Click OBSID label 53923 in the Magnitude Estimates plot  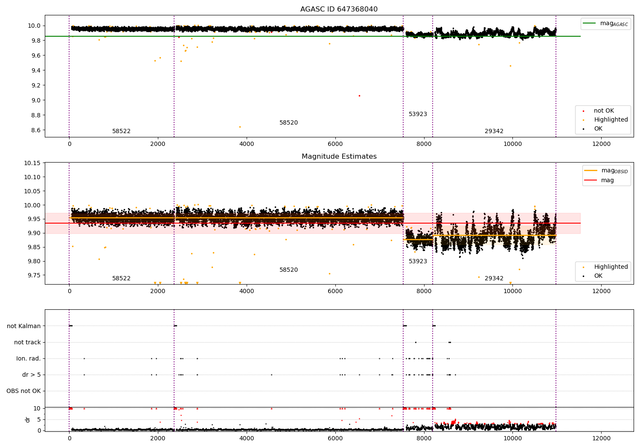[418, 262]
